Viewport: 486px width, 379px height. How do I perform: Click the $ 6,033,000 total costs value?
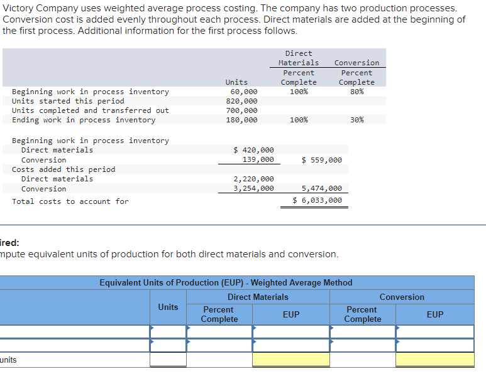[x=317, y=201]
